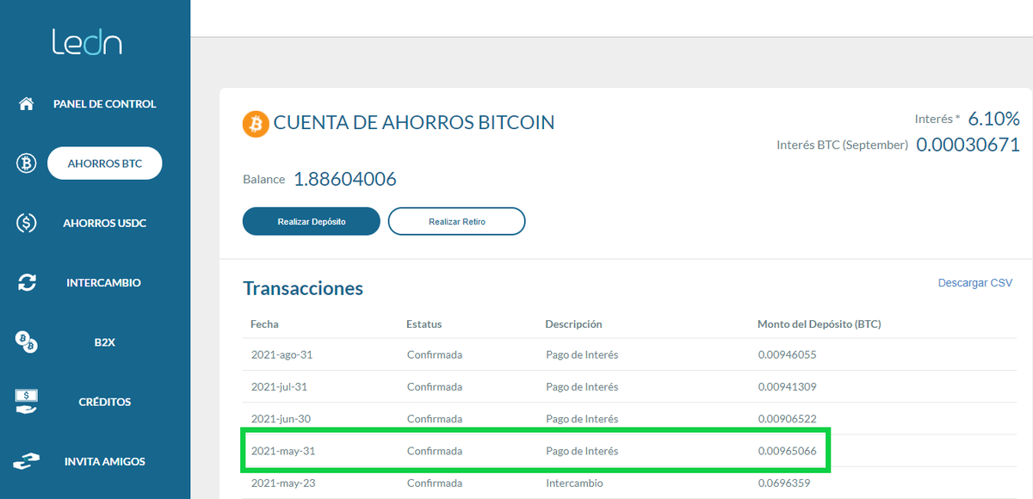Click the handshake icon beside Invita Amigos
This screenshot has height=499, width=1033.
[27, 462]
